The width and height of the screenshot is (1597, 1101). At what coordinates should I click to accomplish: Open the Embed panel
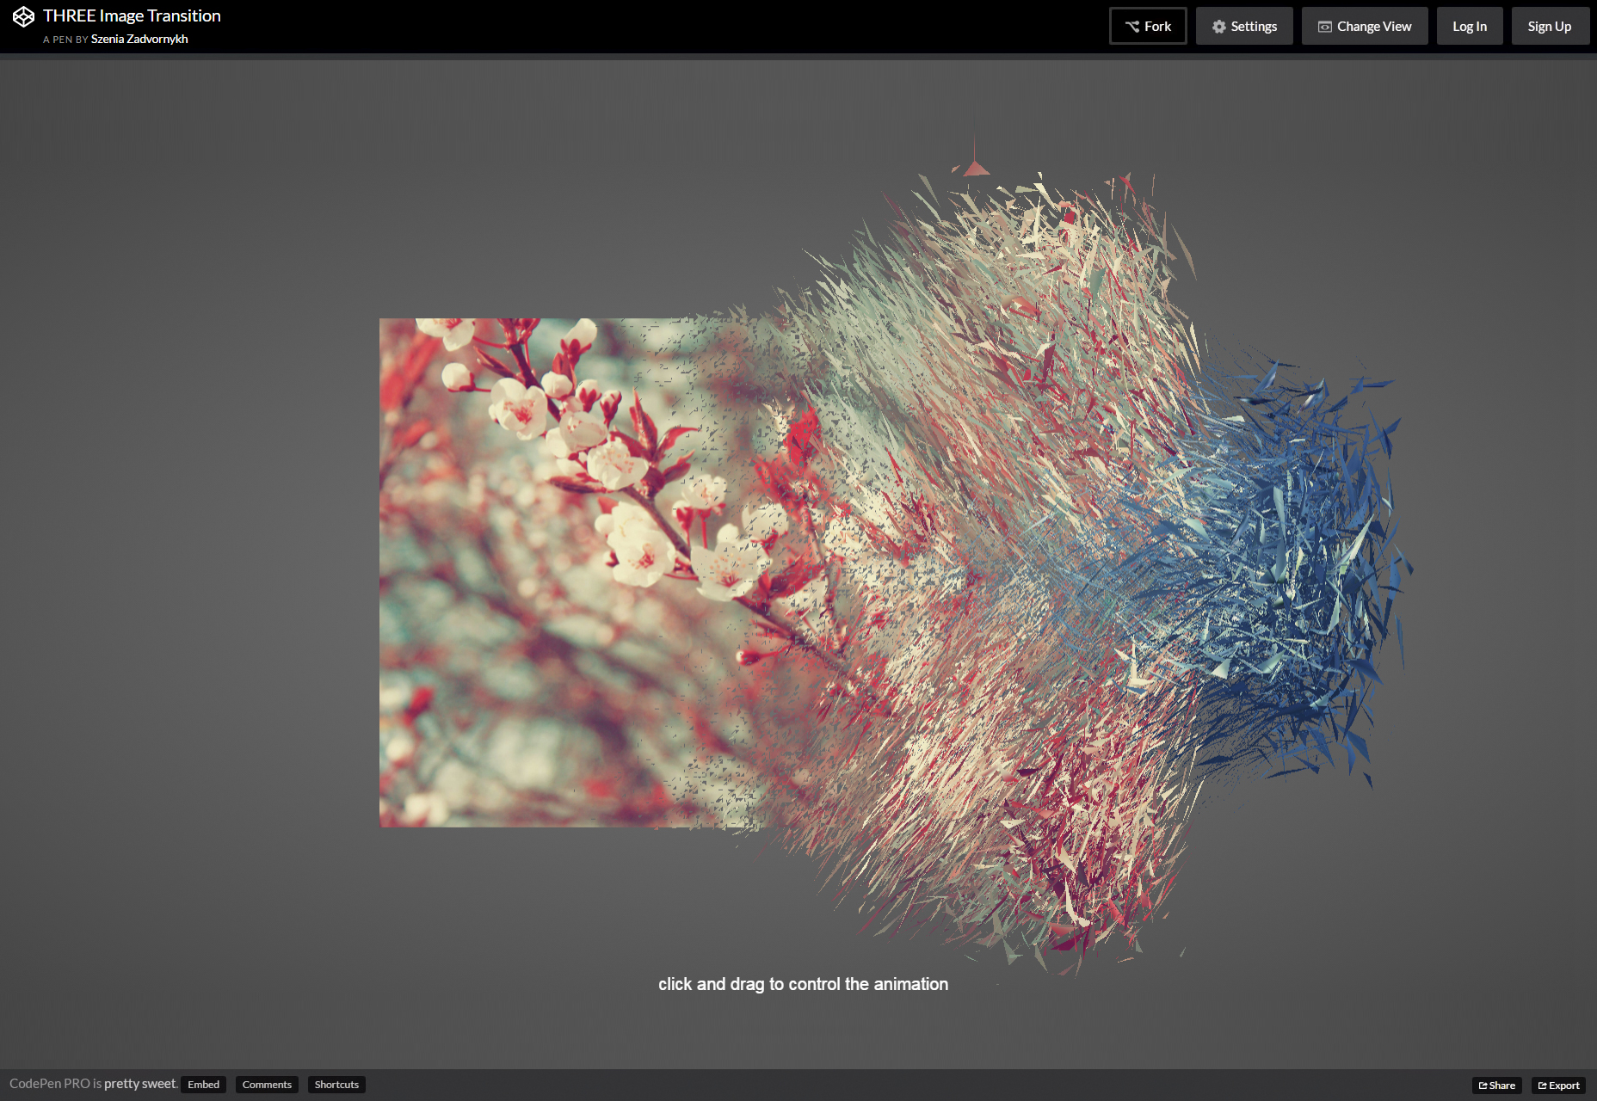tap(203, 1085)
